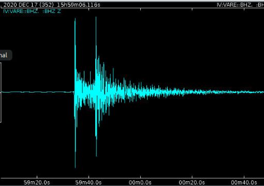
Task: Click the "00m0.0s" time axis label
Action: (x=140, y=182)
